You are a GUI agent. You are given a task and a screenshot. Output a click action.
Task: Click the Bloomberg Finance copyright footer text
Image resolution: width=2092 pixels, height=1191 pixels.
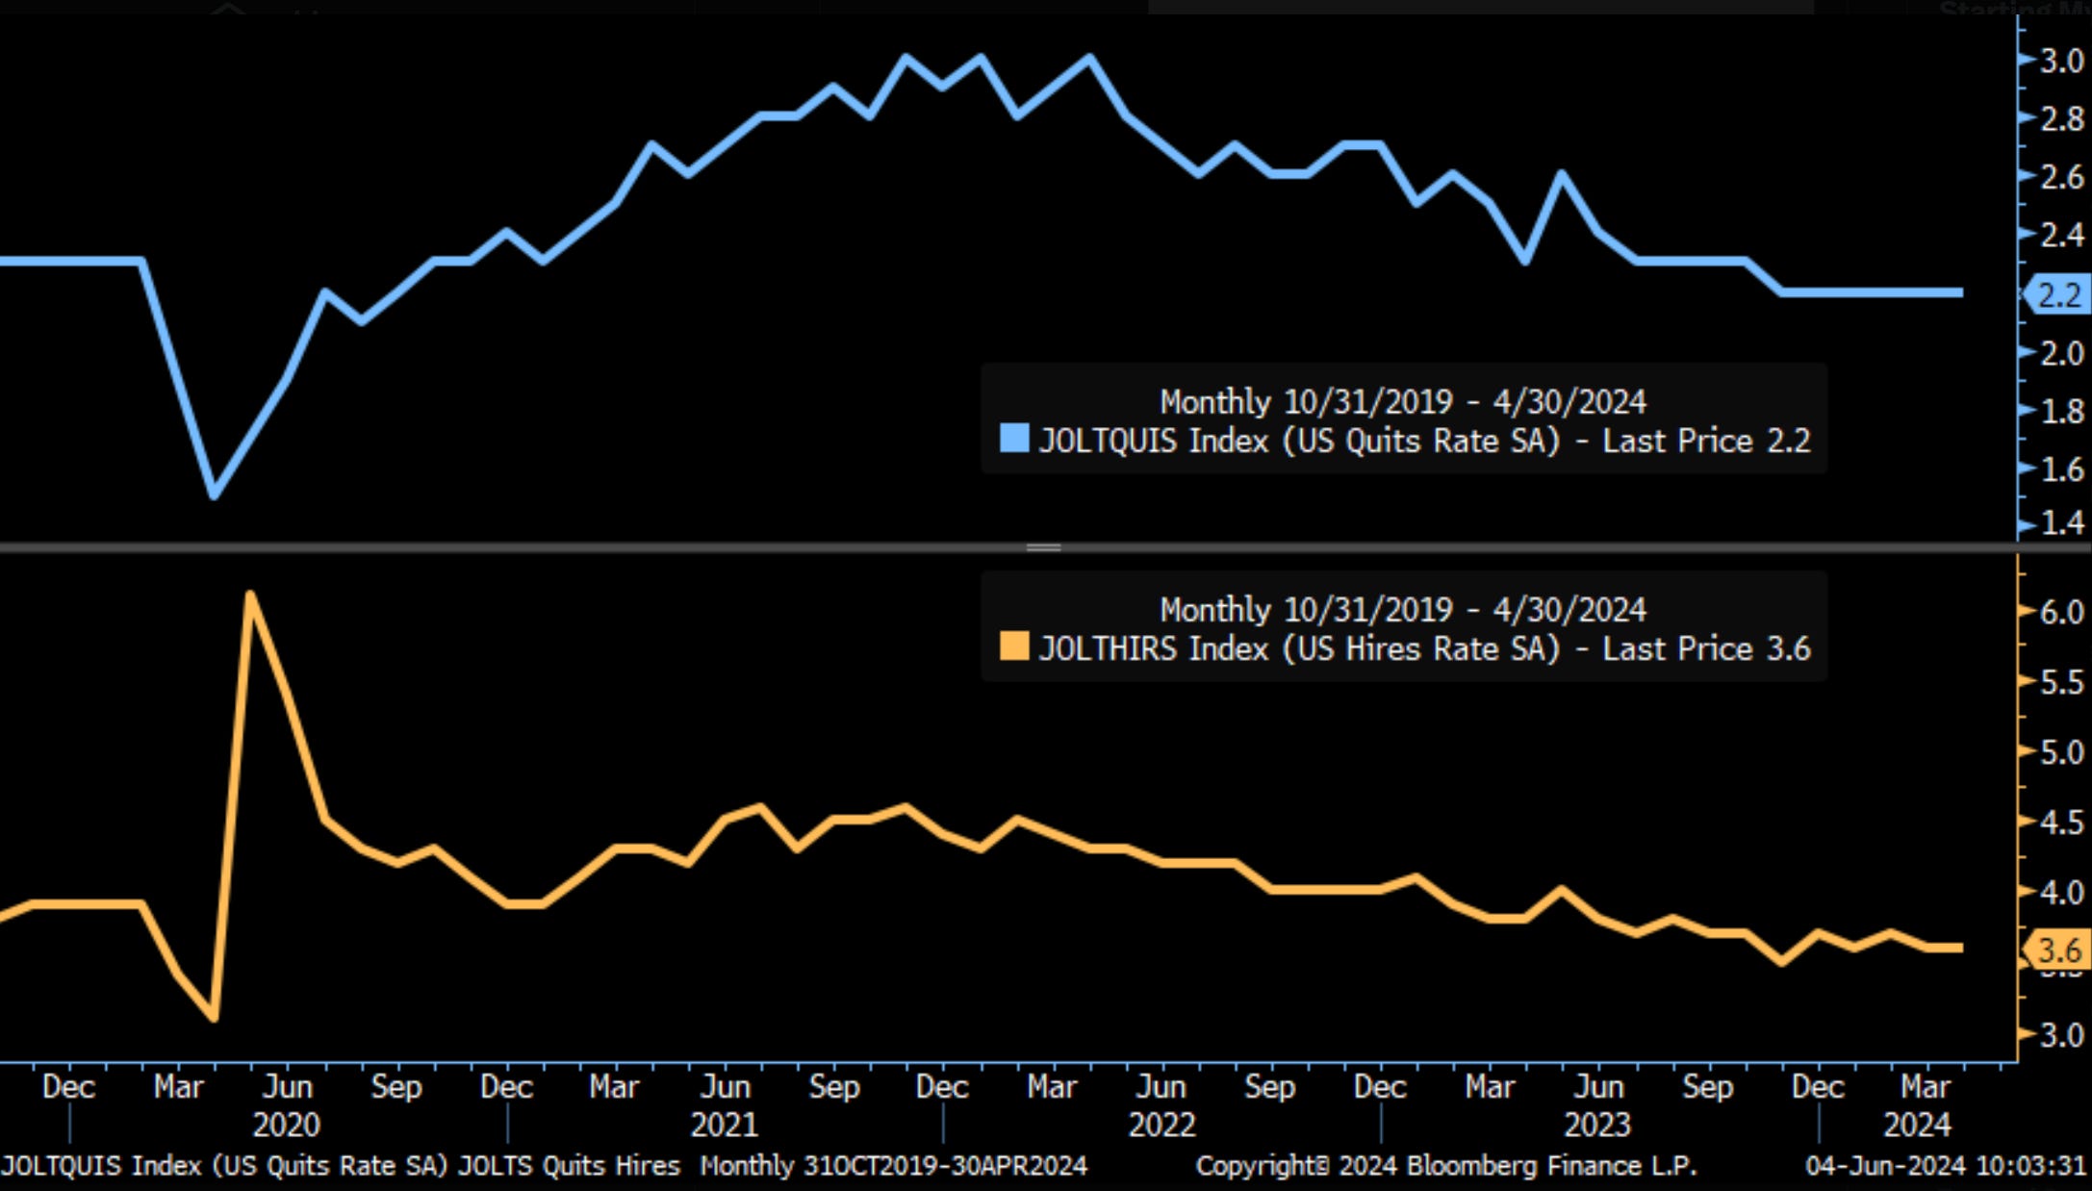(x=1446, y=1166)
